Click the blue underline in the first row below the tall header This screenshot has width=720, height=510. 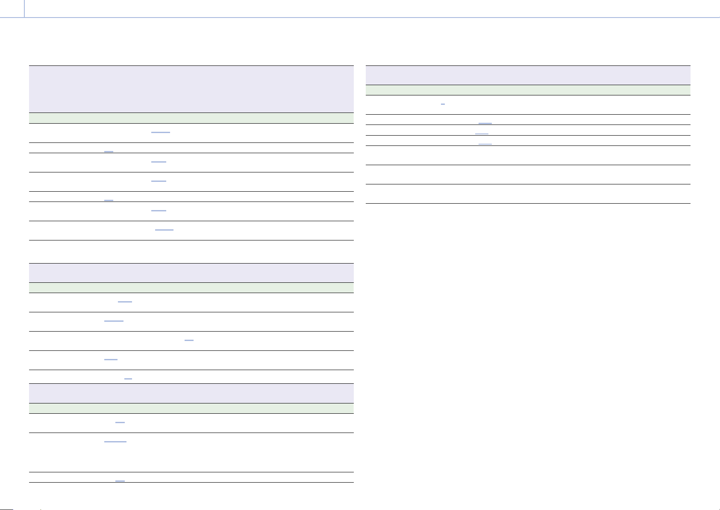(x=161, y=133)
